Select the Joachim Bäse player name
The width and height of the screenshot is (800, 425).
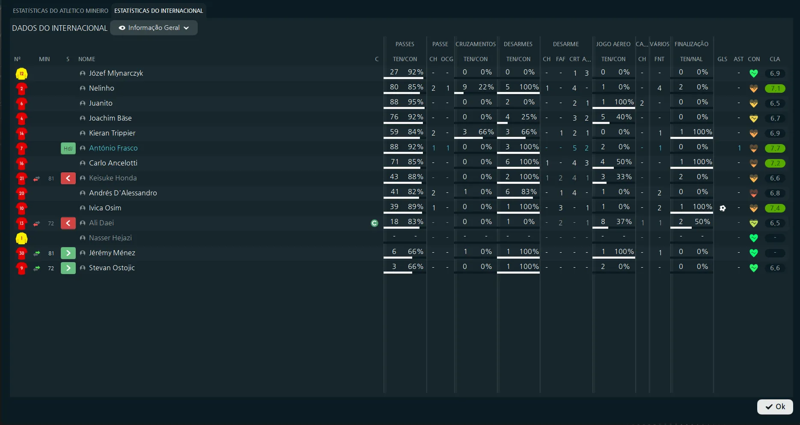(110, 118)
